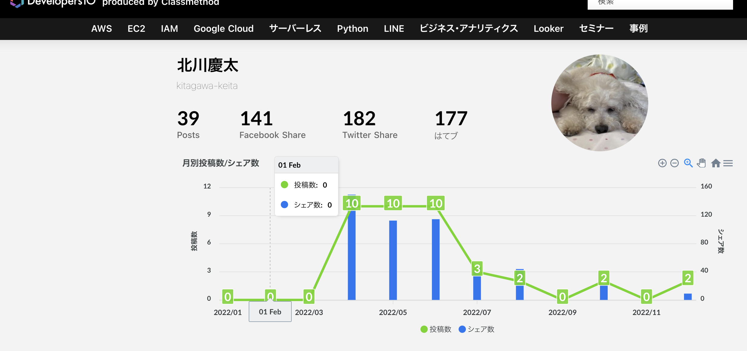Open the 事例 category
Image resolution: width=747 pixels, height=351 pixels.
coord(638,28)
